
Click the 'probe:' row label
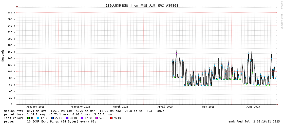pos(9,121)
